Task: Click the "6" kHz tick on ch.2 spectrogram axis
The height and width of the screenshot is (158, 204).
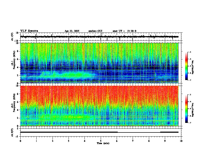Action: click(18, 102)
